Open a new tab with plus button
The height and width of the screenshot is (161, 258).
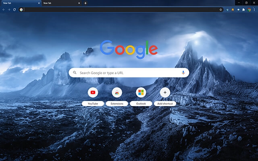(85, 3)
